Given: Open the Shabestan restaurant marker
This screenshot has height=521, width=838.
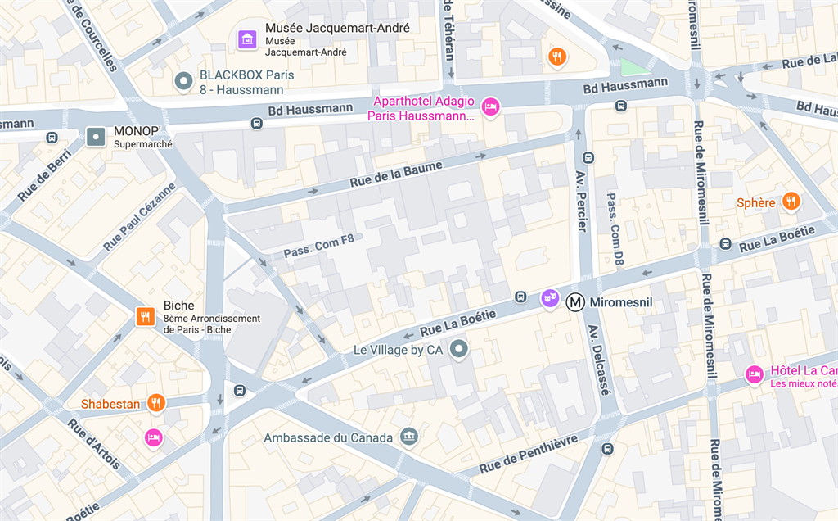Looking at the screenshot, I should point(155,403).
